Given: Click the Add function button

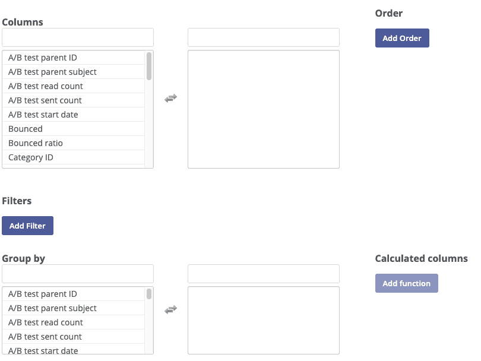Looking at the screenshot, I should (x=406, y=283).
